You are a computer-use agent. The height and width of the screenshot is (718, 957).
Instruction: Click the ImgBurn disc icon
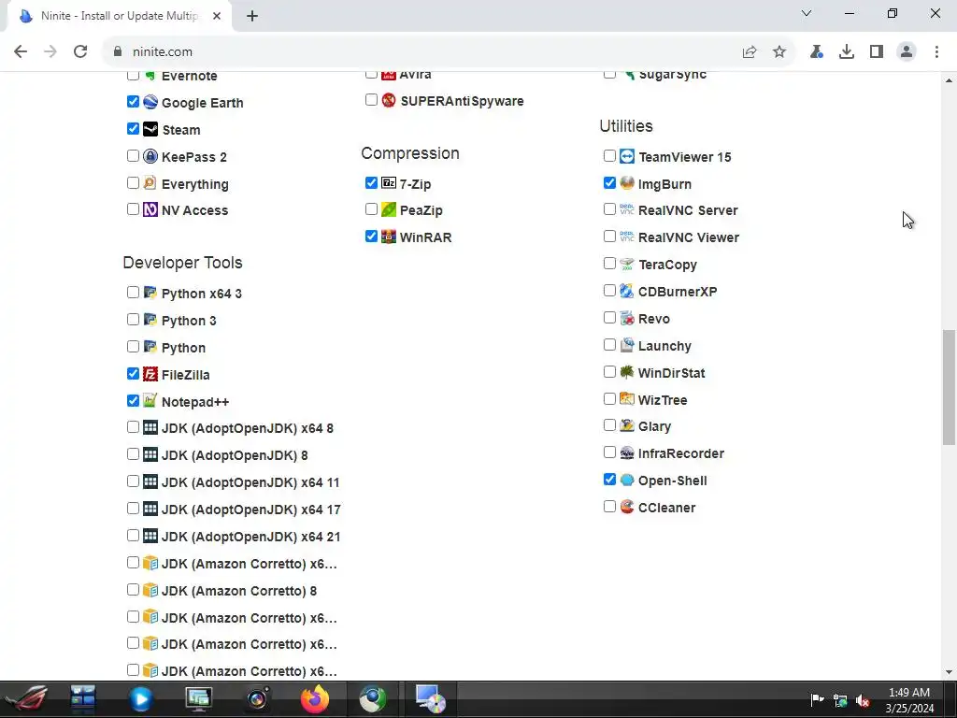[x=627, y=183]
